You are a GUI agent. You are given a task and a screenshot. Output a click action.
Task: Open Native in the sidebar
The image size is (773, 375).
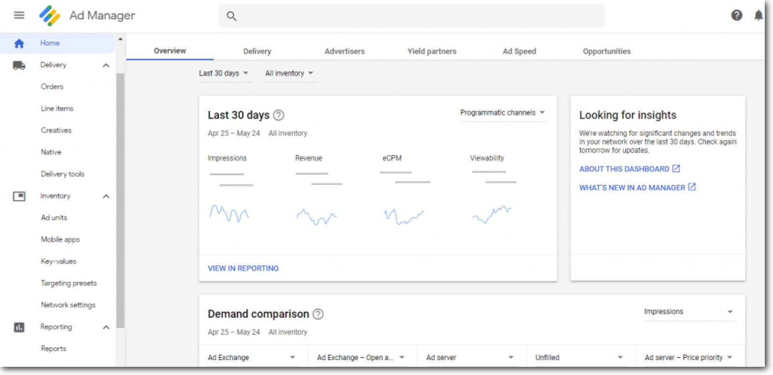(51, 152)
